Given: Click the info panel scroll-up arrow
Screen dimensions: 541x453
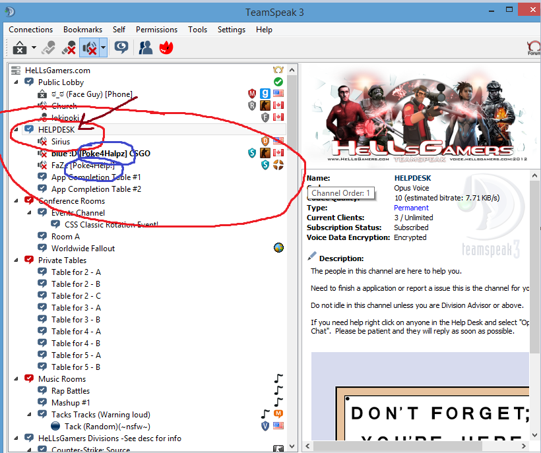Looking at the screenshot, I should point(534,175).
